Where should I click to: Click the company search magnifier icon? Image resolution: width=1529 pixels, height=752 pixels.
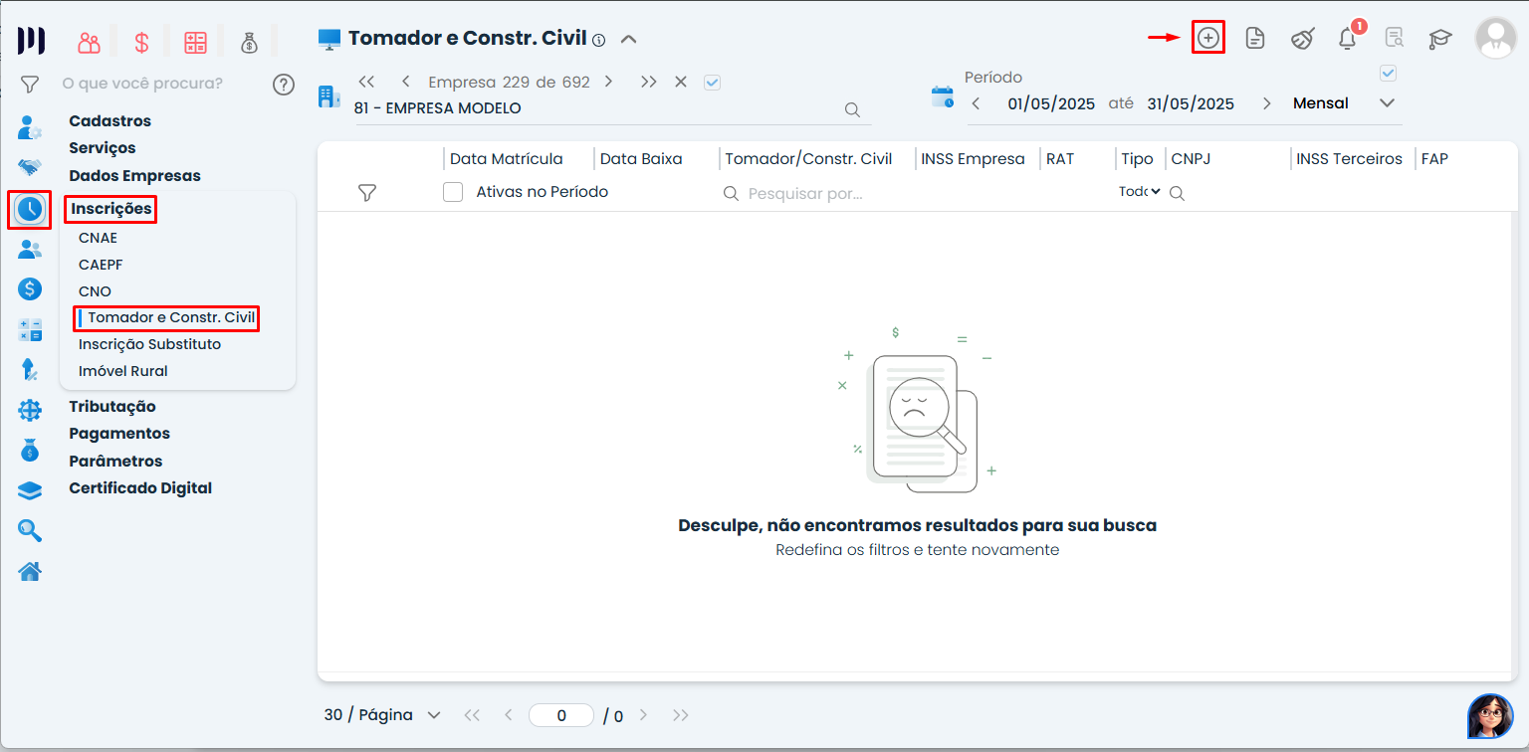[x=852, y=109]
